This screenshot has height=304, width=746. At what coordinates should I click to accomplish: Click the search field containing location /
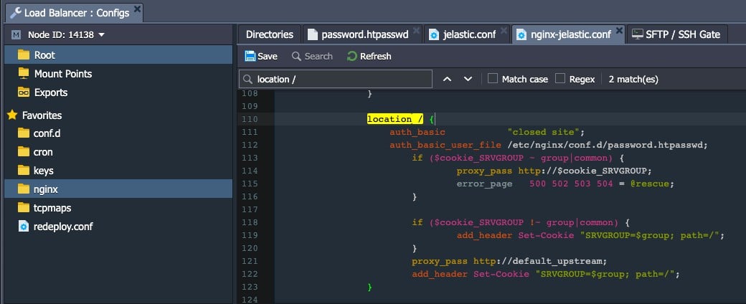coord(336,79)
